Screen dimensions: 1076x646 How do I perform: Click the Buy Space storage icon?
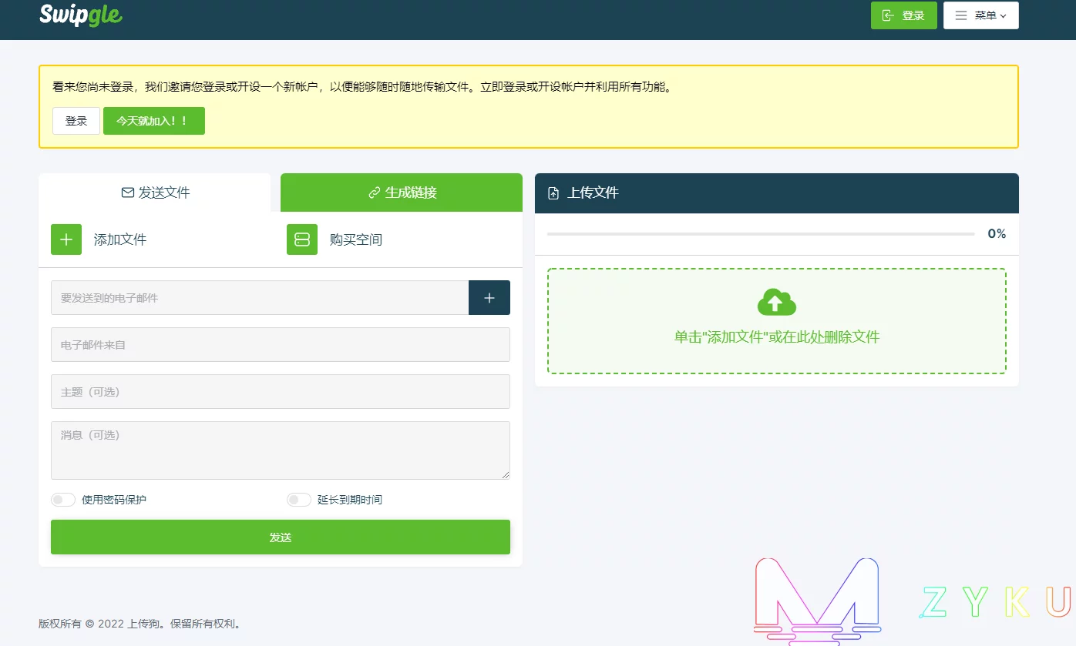click(302, 239)
